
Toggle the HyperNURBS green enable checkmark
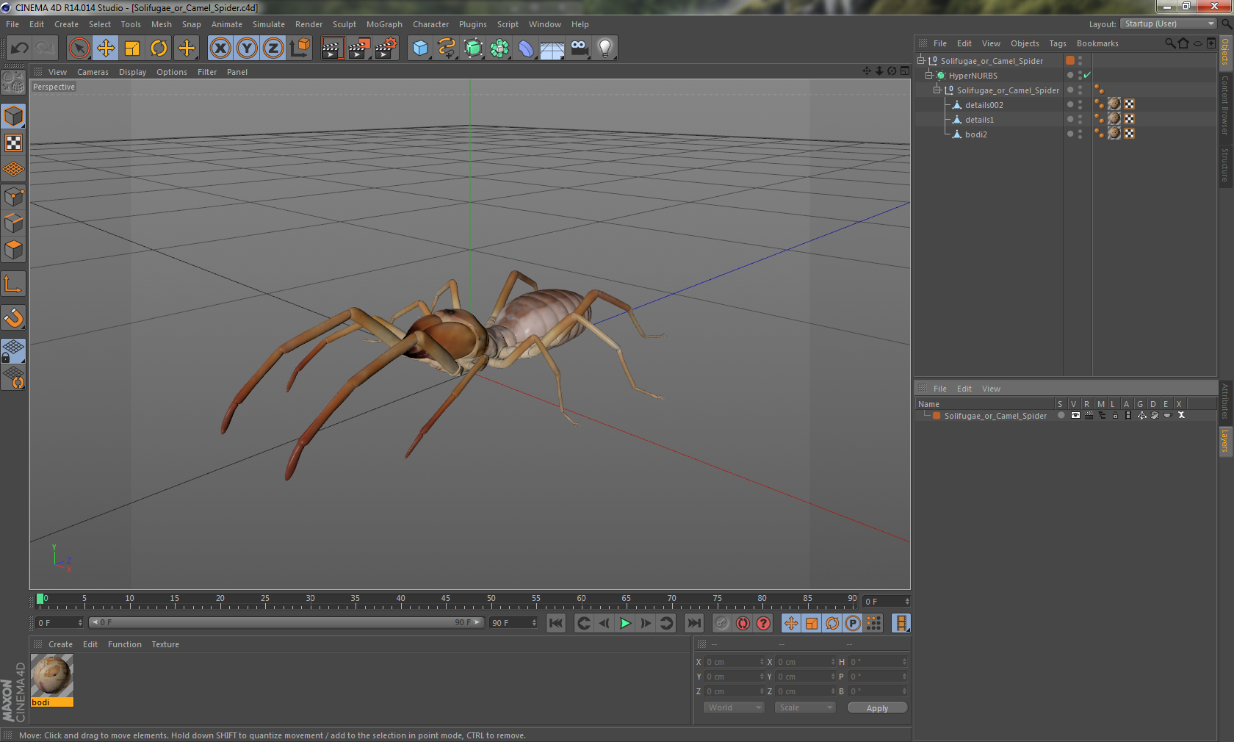(1087, 75)
